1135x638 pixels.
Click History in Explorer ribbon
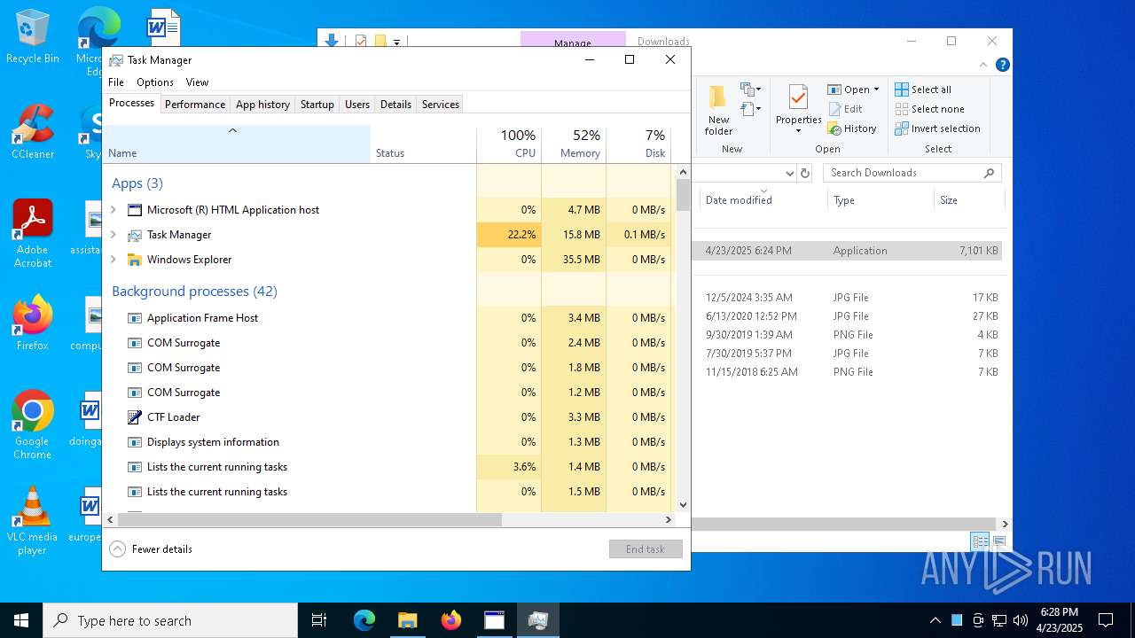point(852,128)
